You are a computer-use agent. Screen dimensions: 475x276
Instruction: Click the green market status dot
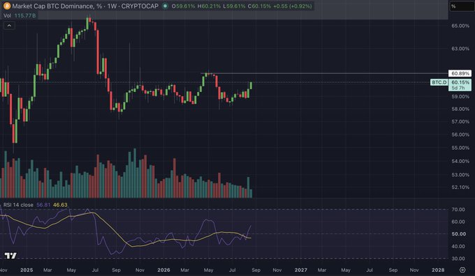pos(165,6)
